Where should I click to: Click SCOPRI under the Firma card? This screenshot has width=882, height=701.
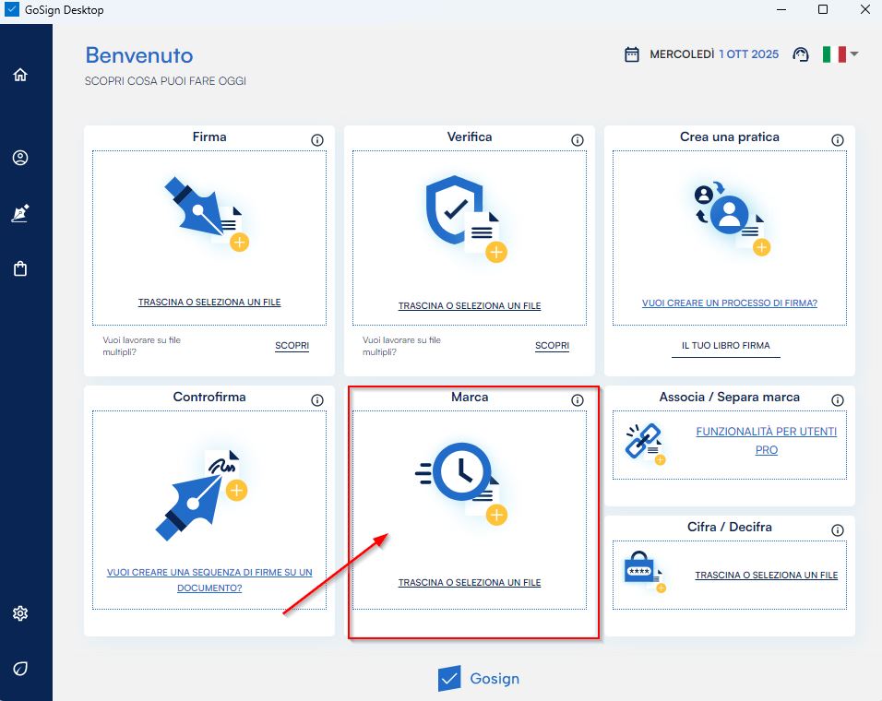(292, 346)
